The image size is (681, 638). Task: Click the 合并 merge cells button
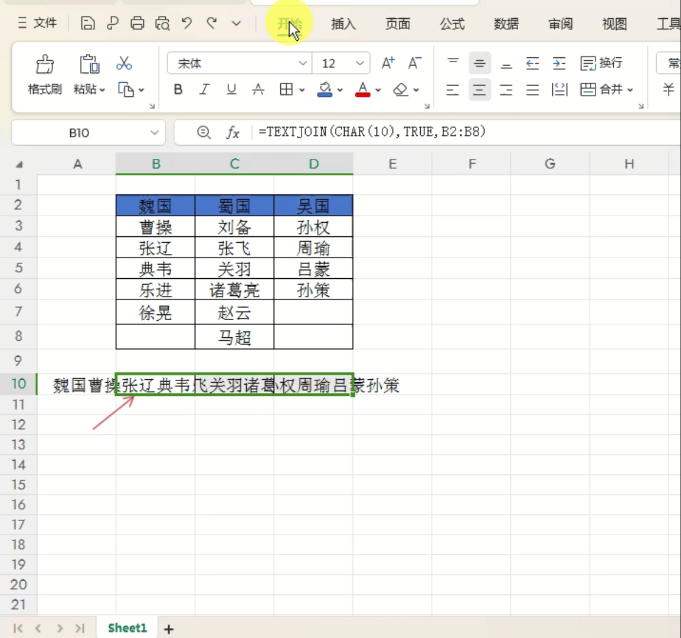[x=601, y=90]
